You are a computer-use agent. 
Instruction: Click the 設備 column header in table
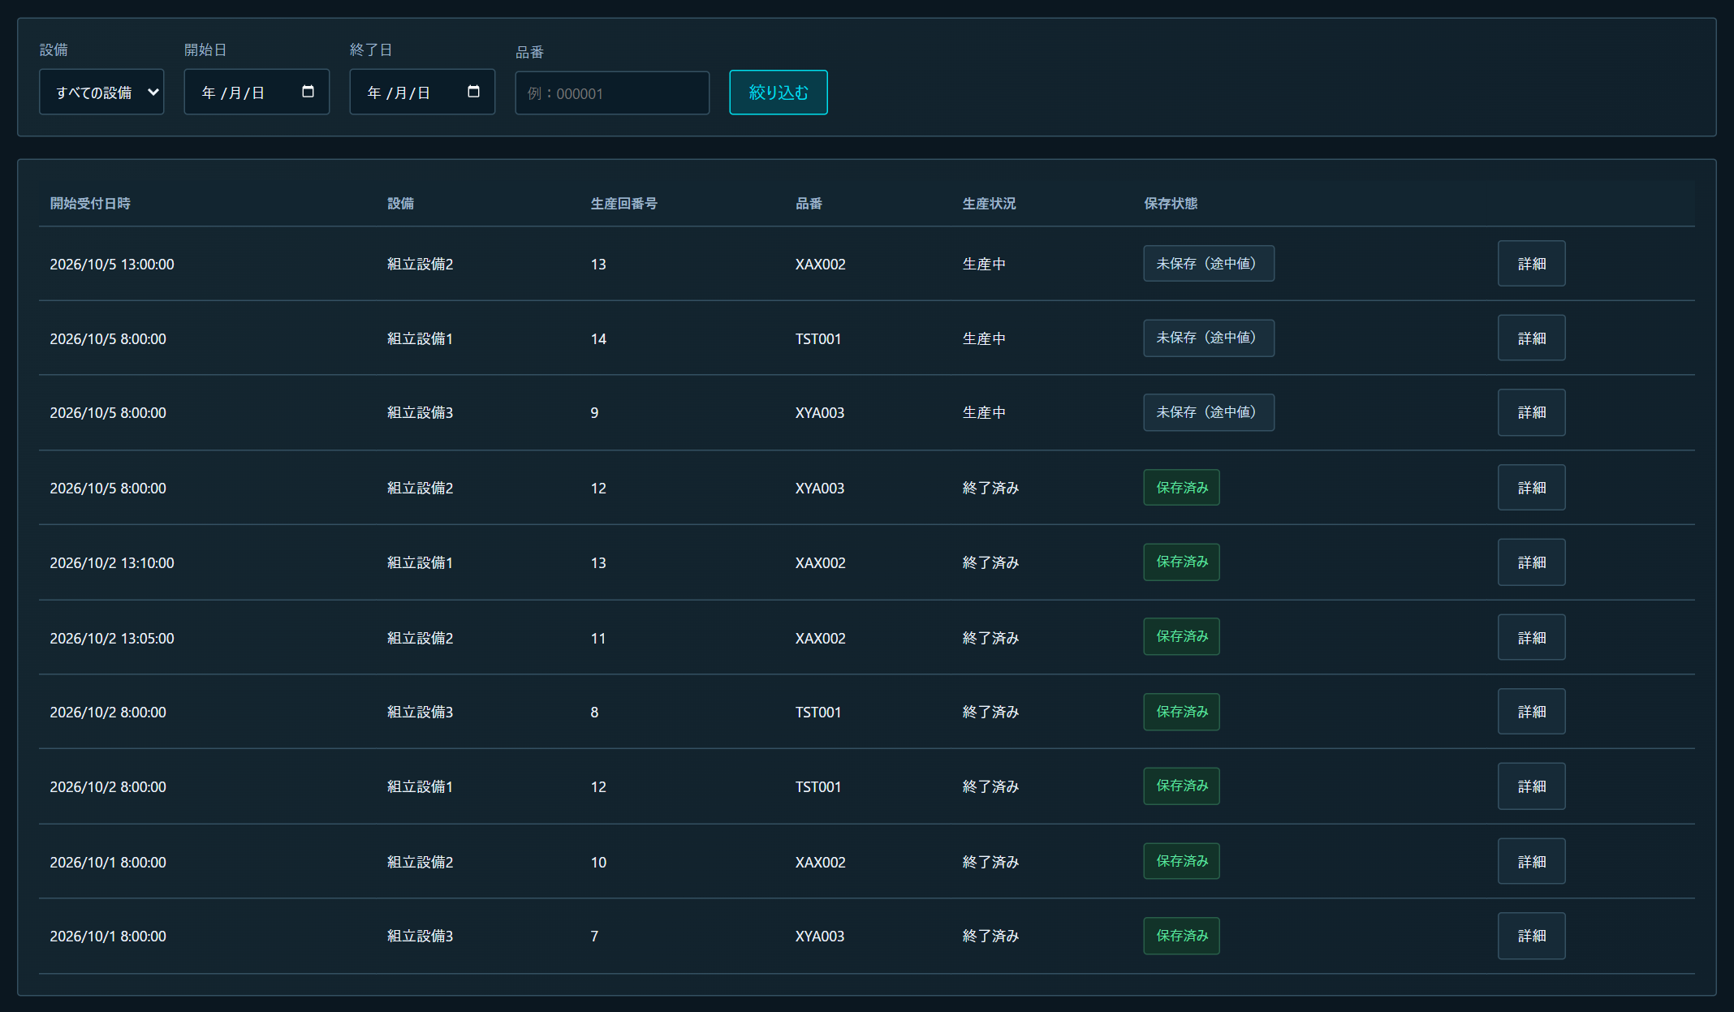coord(400,203)
